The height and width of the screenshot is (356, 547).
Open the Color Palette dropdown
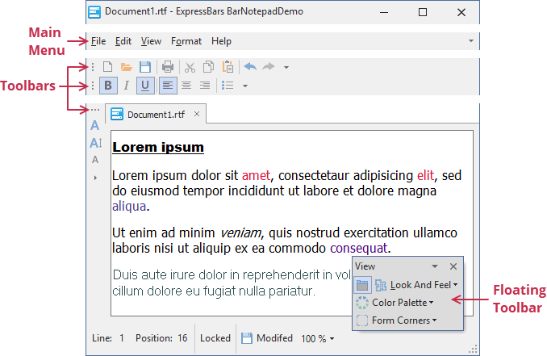click(402, 303)
